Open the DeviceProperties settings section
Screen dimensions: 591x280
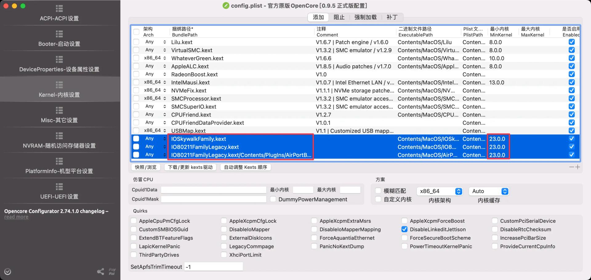tap(59, 64)
